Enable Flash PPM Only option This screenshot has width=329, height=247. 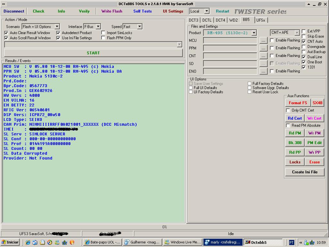point(103,38)
